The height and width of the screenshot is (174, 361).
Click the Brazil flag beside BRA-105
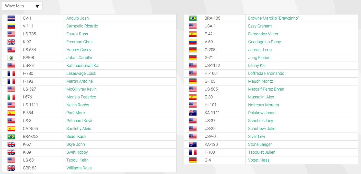click(x=193, y=18)
